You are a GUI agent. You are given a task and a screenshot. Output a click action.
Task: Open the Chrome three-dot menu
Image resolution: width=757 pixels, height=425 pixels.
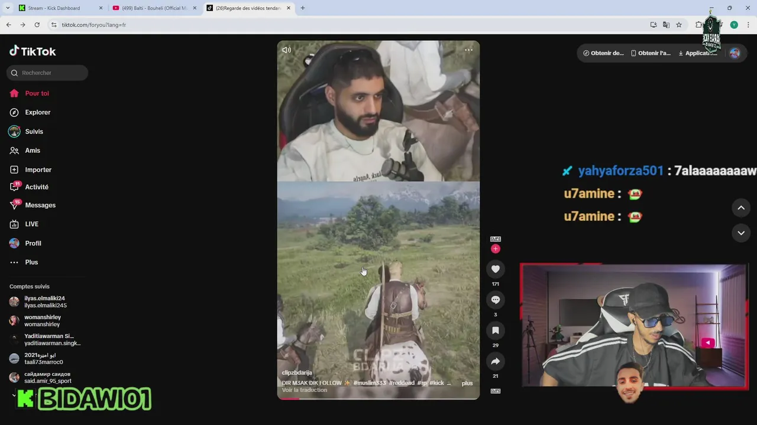pos(748,25)
